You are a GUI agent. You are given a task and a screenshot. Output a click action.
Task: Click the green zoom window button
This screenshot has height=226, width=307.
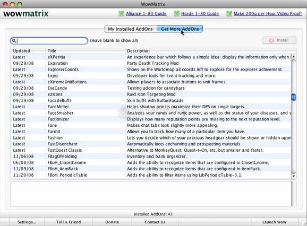click(x=20, y=4)
